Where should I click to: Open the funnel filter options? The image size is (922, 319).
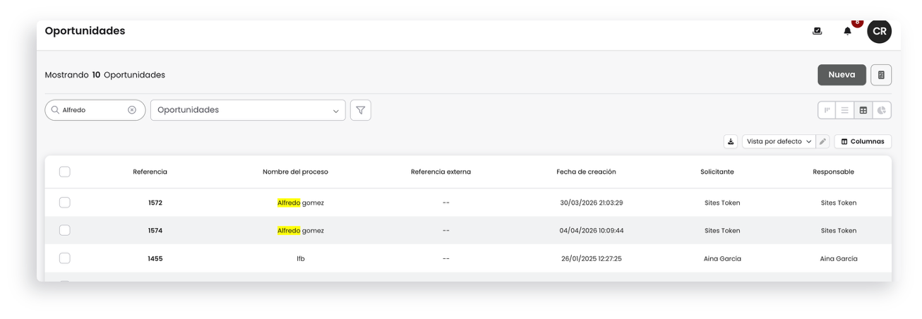click(361, 110)
